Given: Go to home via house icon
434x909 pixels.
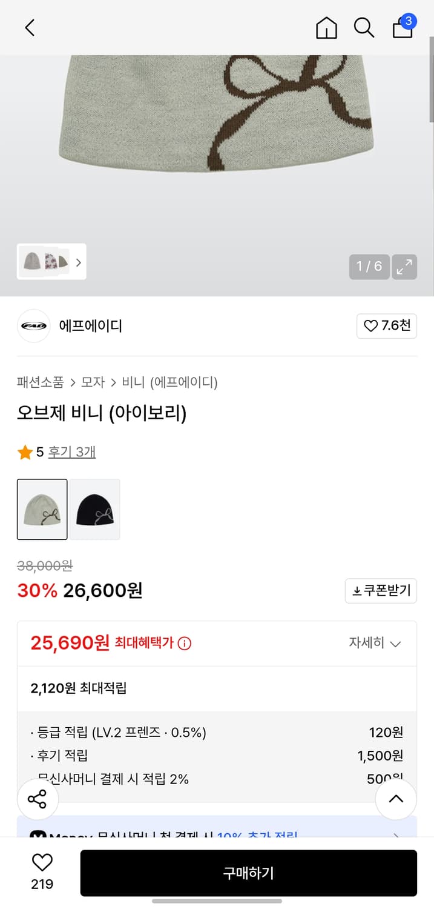Looking at the screenshot, I should [x=326, y=28].
